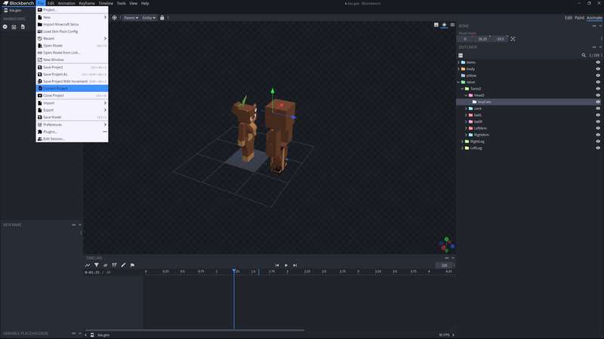The image size is (604, 339).
Task: Toggle visibility of the 'Head2' group
Action: pos(598,95)
